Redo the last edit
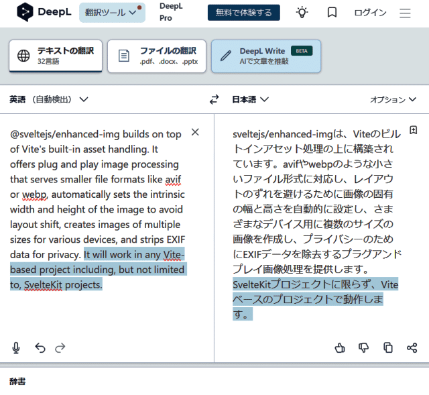The height and width of the screenshot is (395, 429). pos(60,348)
